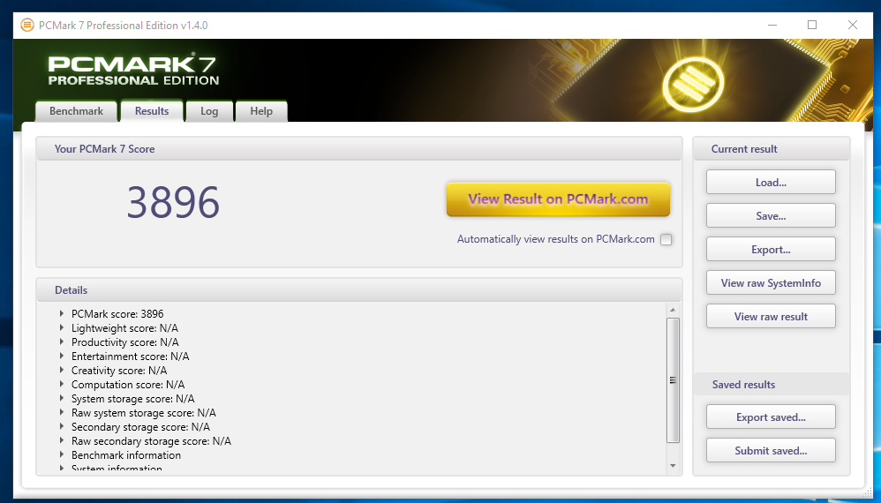
Task: Select 'Computation score: N/A' text
Action: coord(128,385)
